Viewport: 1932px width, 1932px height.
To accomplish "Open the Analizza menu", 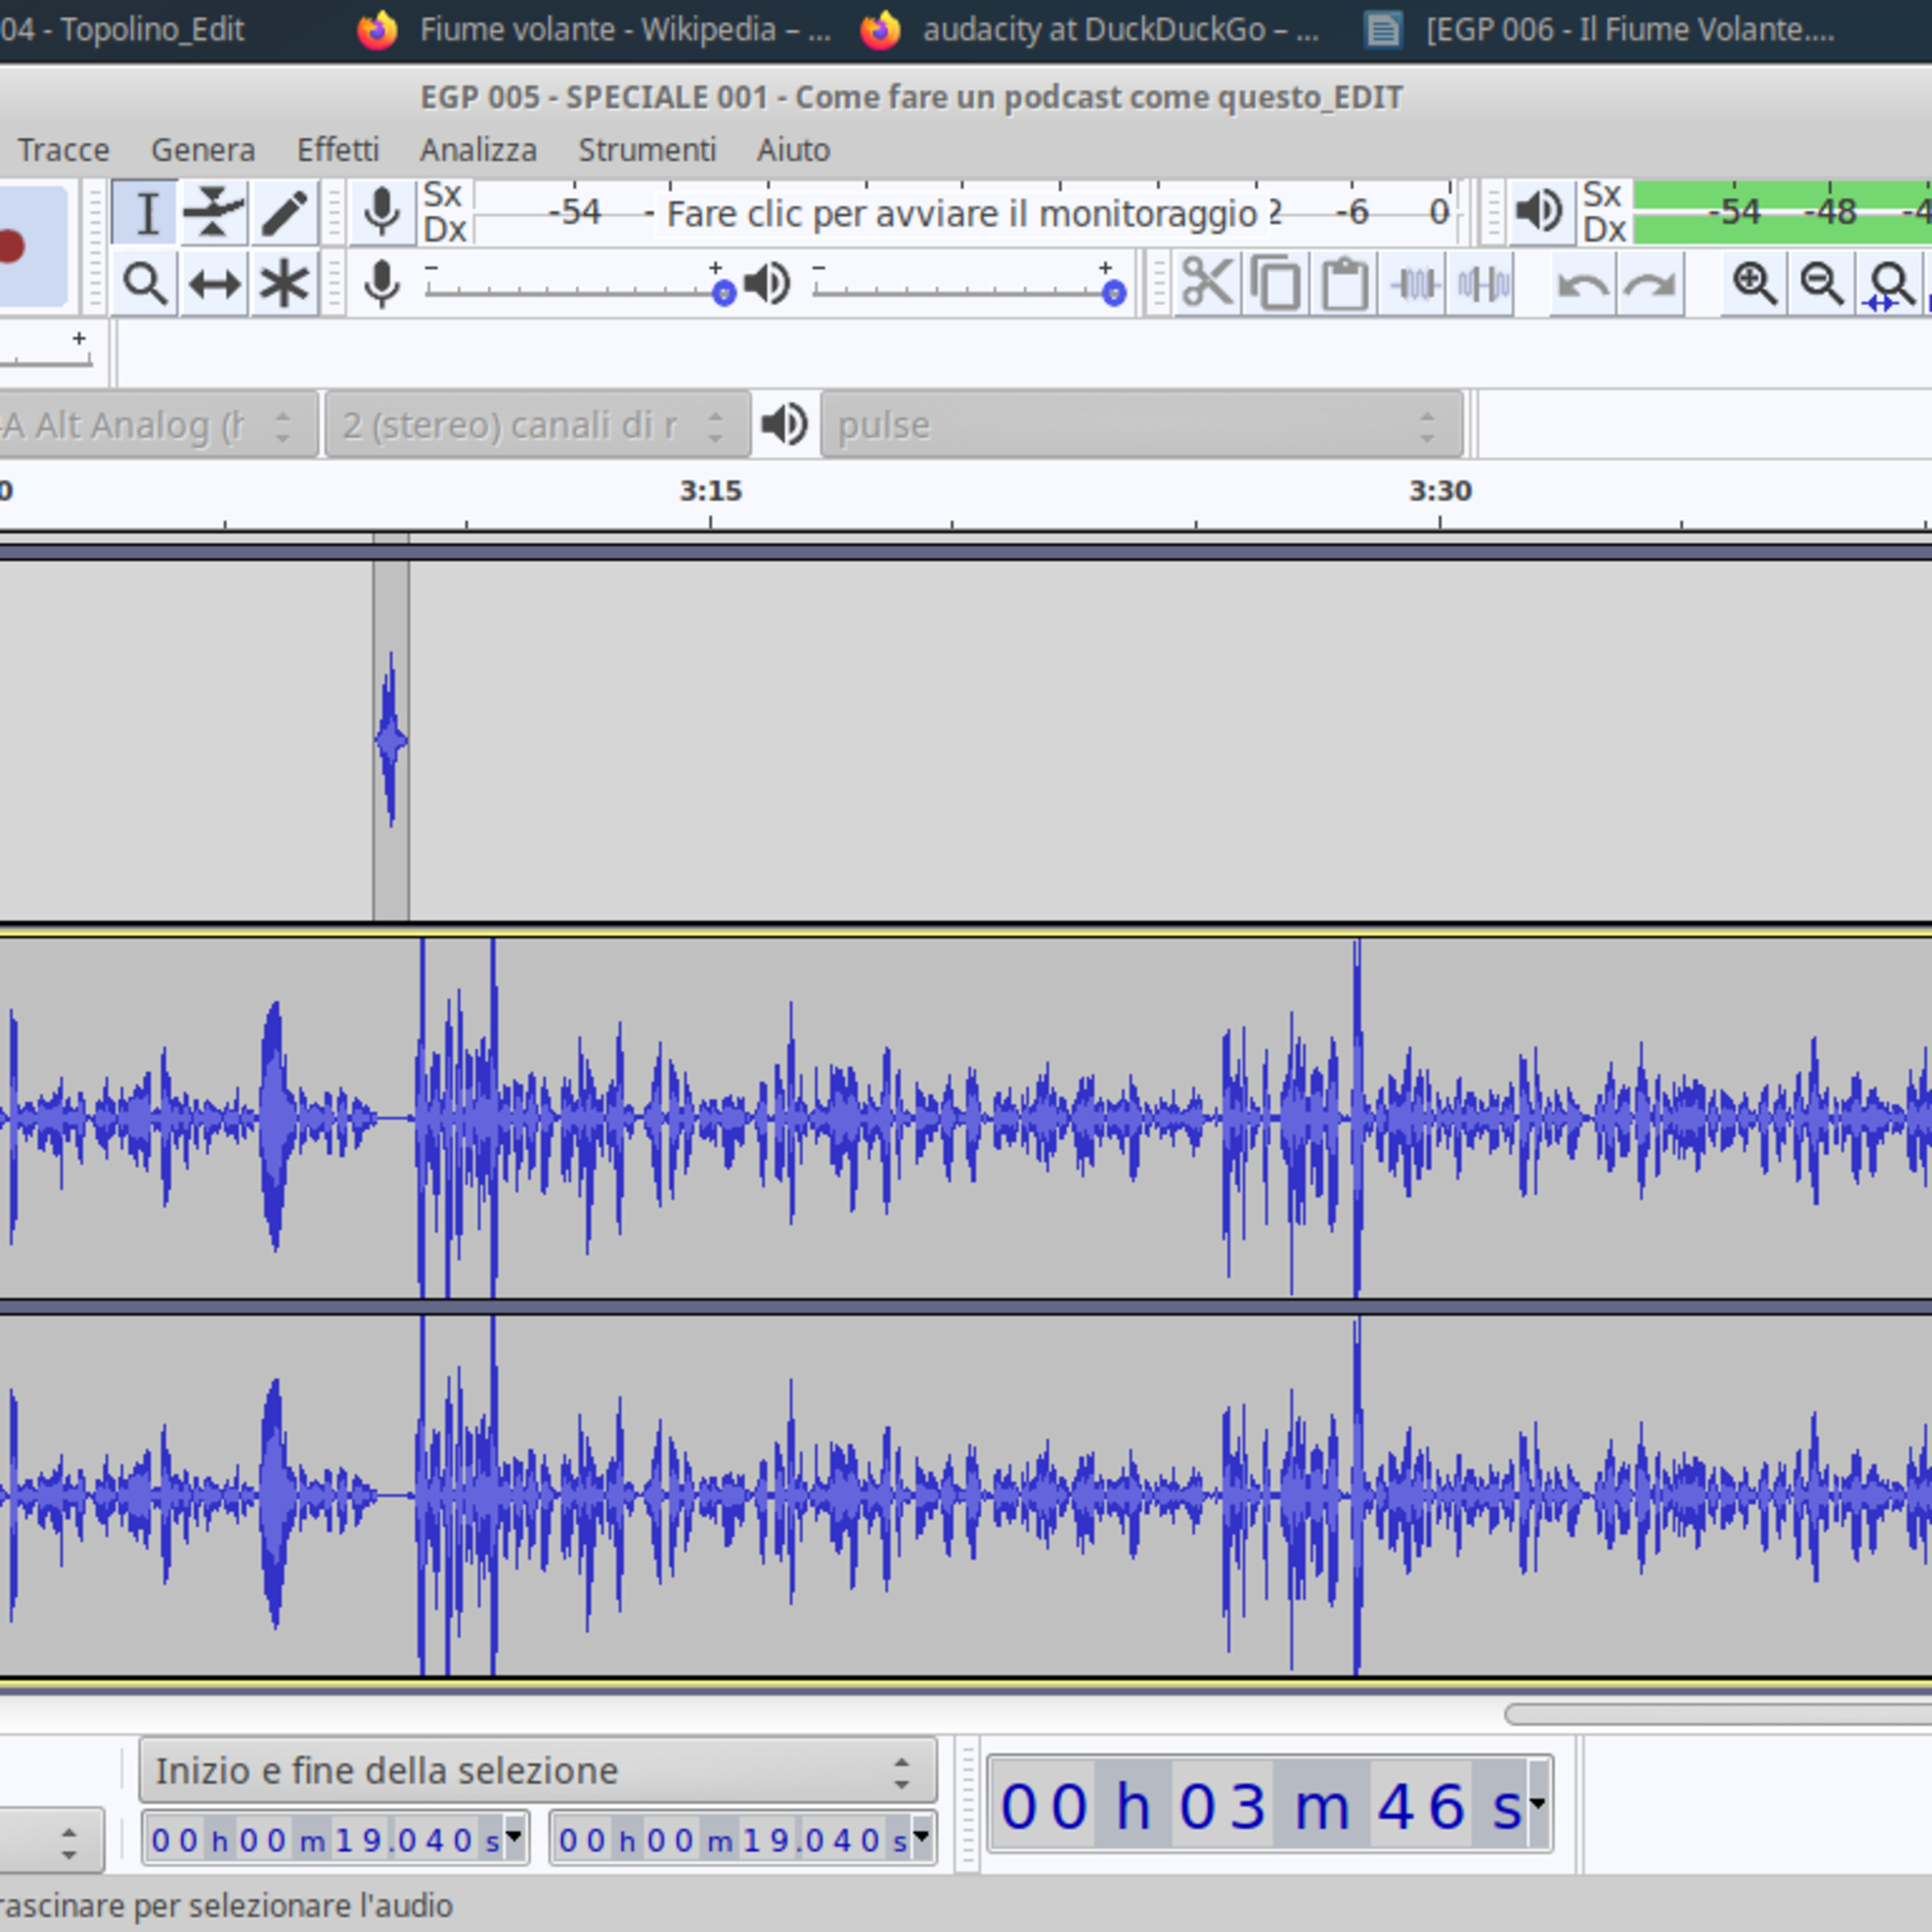I will [x=478, y=150].
